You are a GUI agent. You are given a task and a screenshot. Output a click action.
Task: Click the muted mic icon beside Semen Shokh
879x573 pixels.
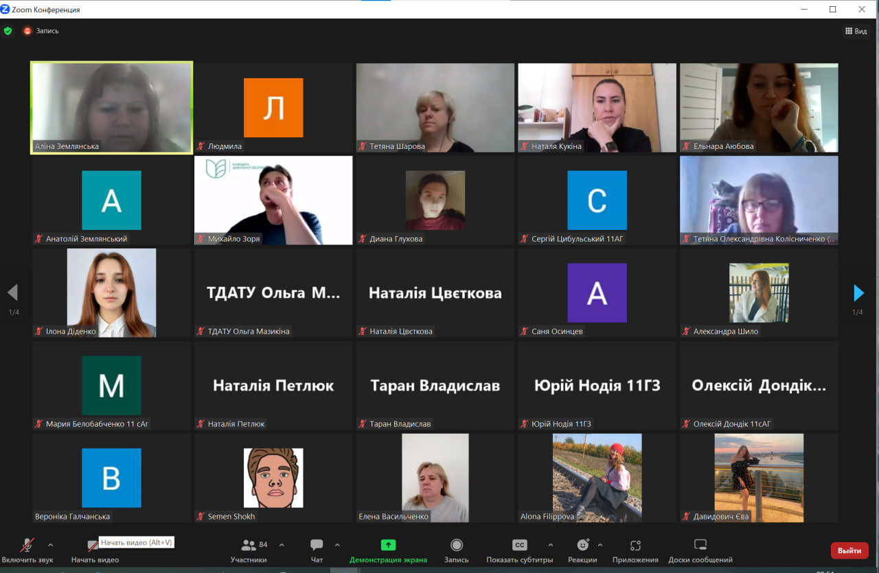tap(201, 517)
